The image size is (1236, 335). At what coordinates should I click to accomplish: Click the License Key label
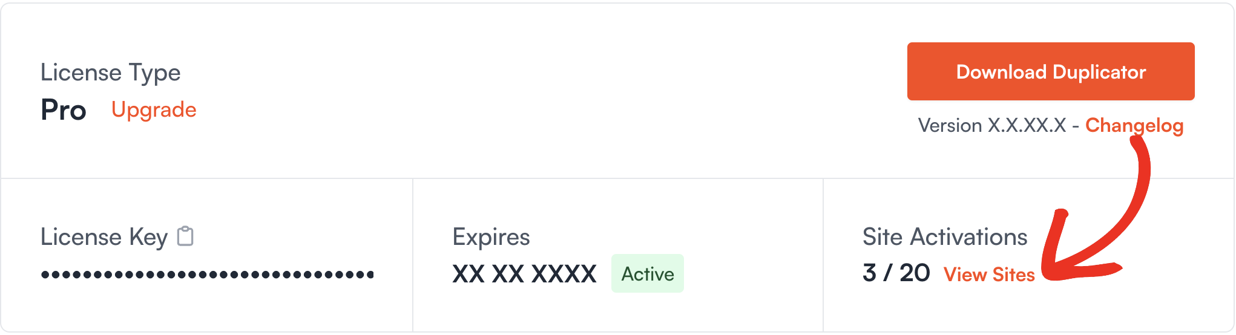point(104,237)
